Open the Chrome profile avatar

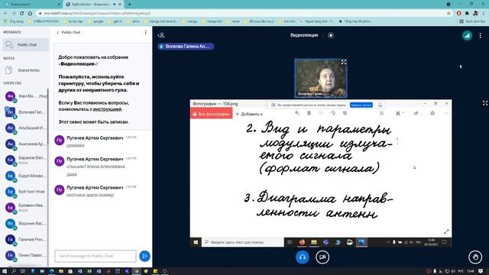pyautogui.click(x=475, y=13)
